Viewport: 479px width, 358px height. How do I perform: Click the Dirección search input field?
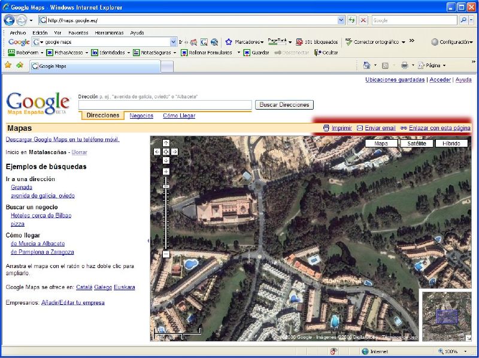[165, 105]
